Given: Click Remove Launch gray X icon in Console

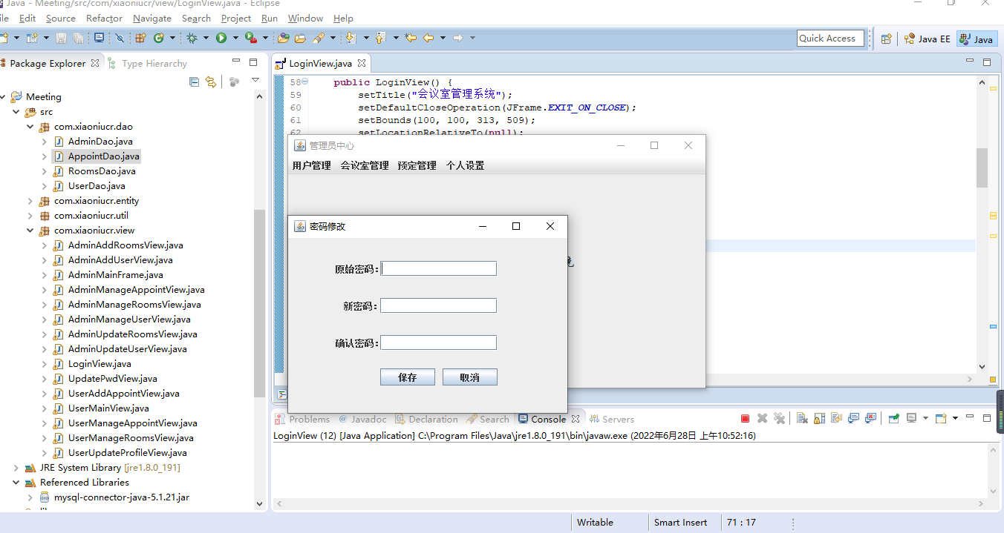Looking at the screenshot, I should pos(762,419).
